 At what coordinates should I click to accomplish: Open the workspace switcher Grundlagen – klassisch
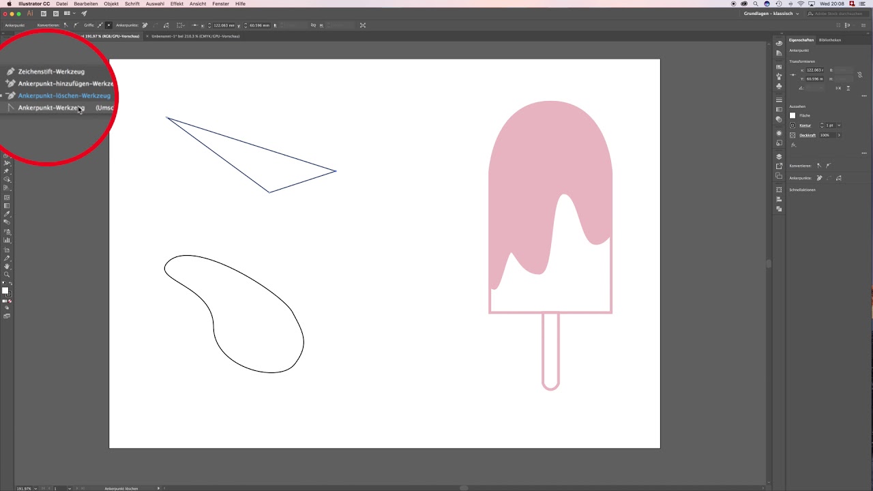(771, 14)
